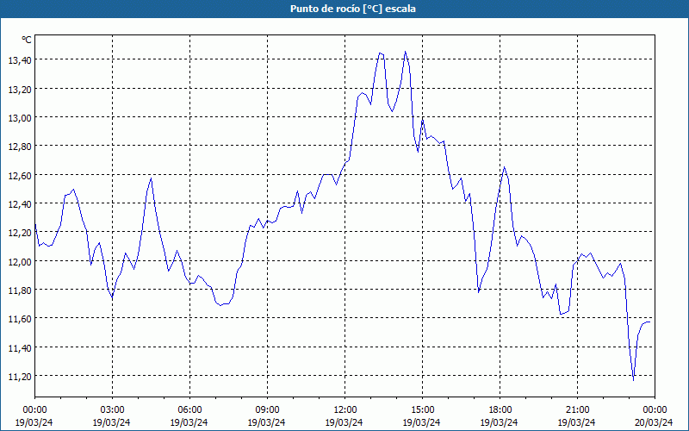Screen dimensions: 689x431
Task: Click the 13,40 y-axis label
Action: pos(20,60)
